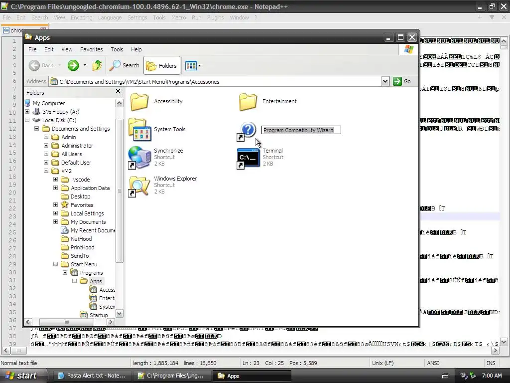
Task: Select SendTo folder in tree
Action: click(x=80, y=256)
